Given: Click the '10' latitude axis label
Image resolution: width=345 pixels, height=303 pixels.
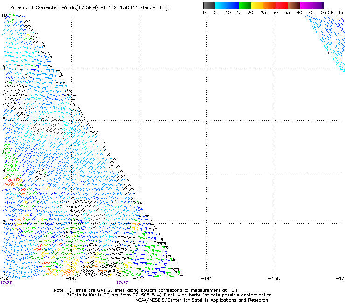Looking at the screenshot, I should [x=4, y=15].
